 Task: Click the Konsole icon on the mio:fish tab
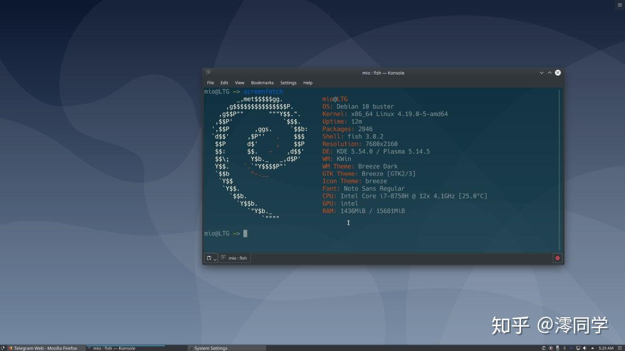pyautogui.click(x=224, y=257)
